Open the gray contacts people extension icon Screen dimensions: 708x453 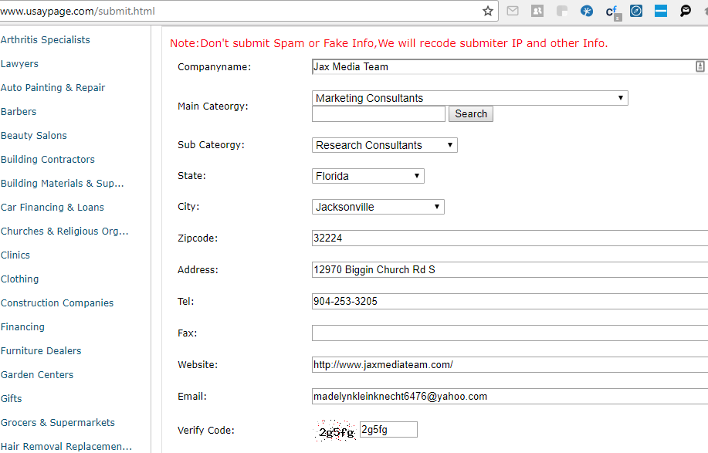(x=537, y=11)
